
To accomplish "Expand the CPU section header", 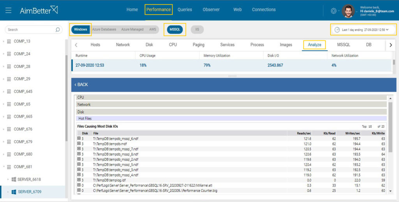I will tap(231, 98).
